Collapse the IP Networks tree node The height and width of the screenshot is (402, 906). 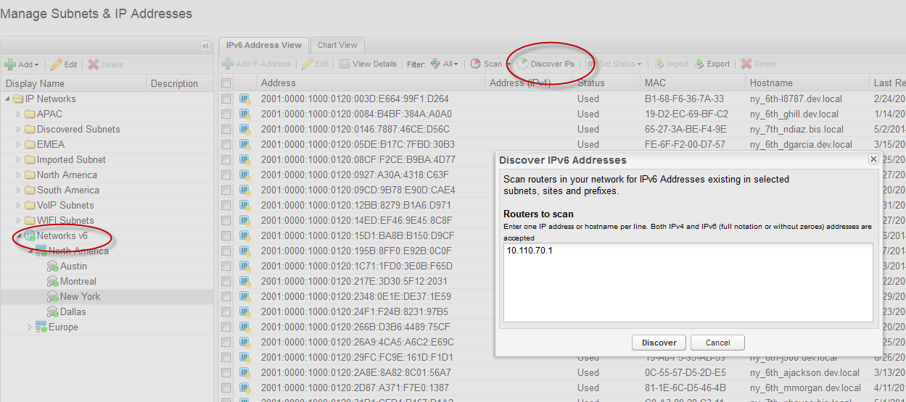click(x=7, y=99)
